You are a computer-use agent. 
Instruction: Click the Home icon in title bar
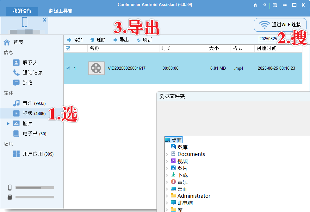[x=255, y=5]
